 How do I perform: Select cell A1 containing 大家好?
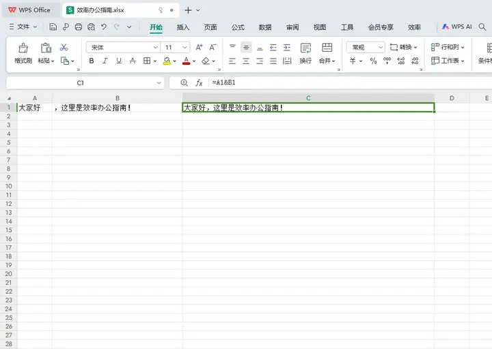tap(35, 108)
